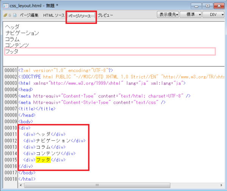Click the pencil edit icon in toolbar
The image size is (227, 191).
click(x=5, y=15)
